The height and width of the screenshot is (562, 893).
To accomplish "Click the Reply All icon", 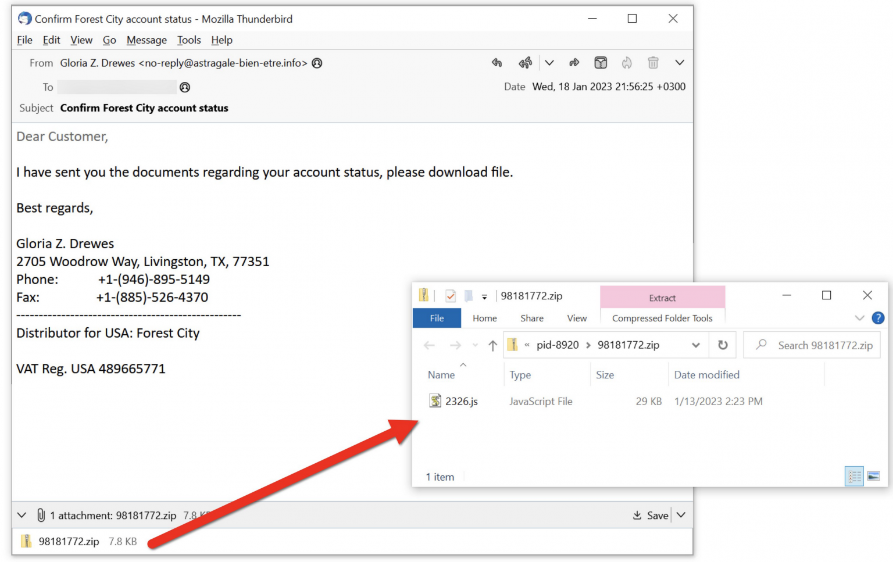I will pyautogui.click(x=526, y=63).
